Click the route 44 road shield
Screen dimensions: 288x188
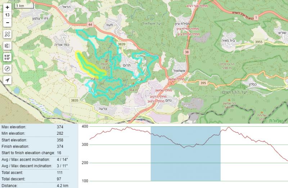90,24
